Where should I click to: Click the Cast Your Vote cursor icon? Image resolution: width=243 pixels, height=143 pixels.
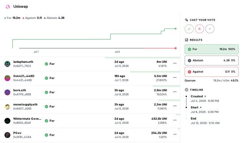tap(187, 20)
